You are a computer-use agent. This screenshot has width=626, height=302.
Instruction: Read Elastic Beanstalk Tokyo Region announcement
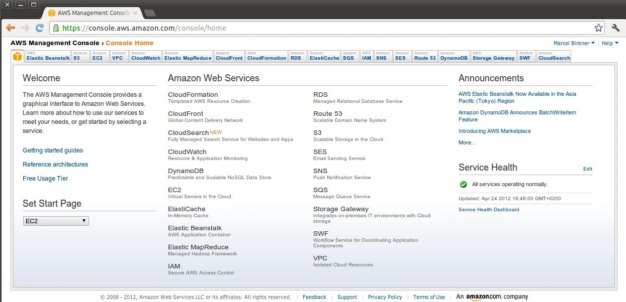point(517,97)
